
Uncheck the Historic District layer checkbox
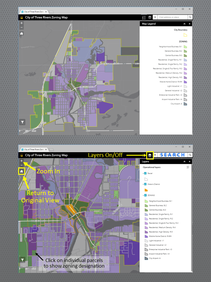point(146,184)
